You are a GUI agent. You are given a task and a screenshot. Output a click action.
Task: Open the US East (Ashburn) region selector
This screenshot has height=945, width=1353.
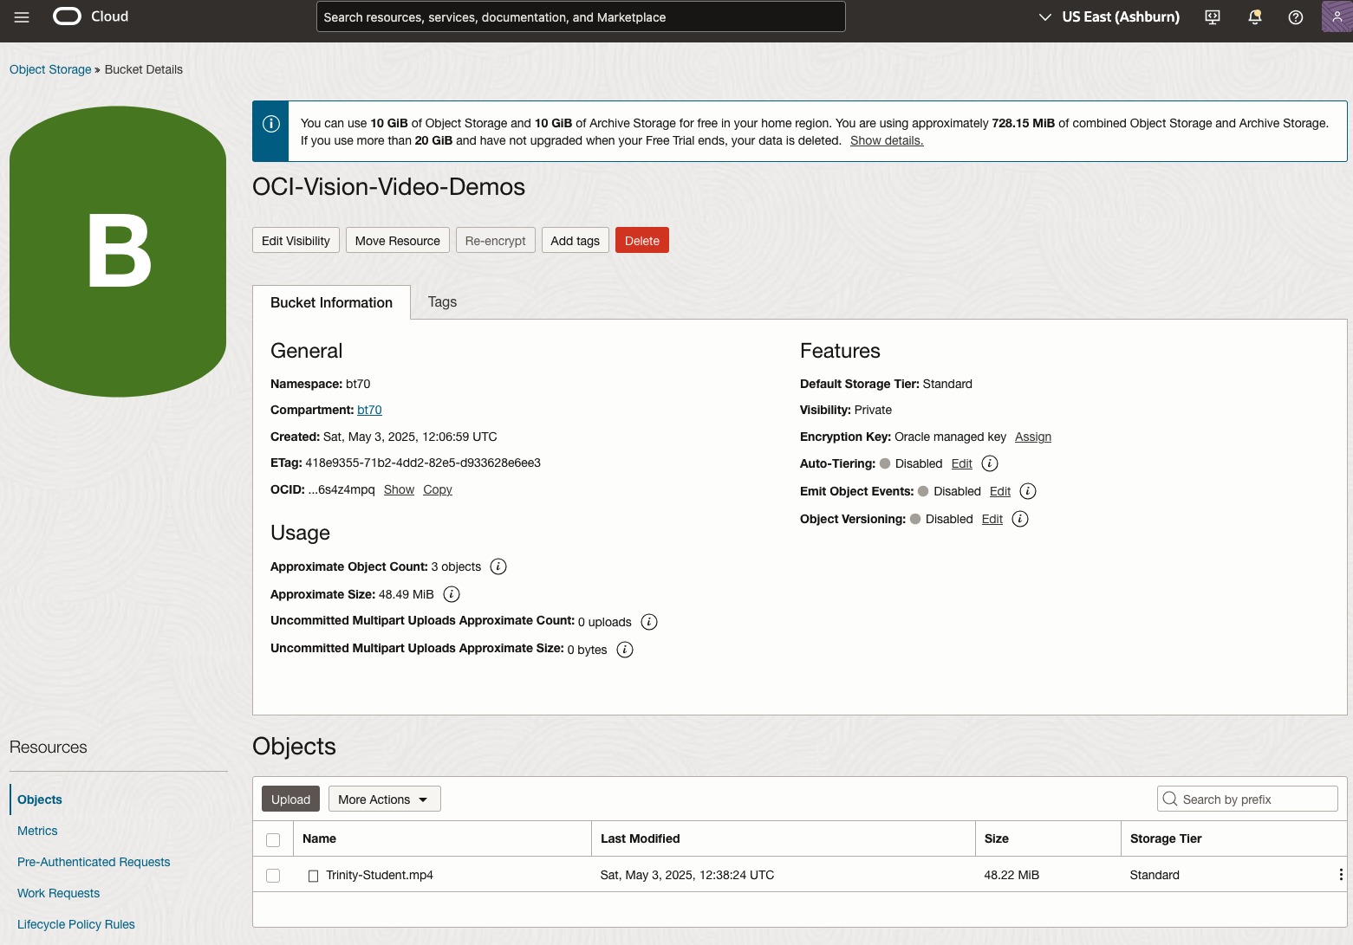(x=1109, y=17)
